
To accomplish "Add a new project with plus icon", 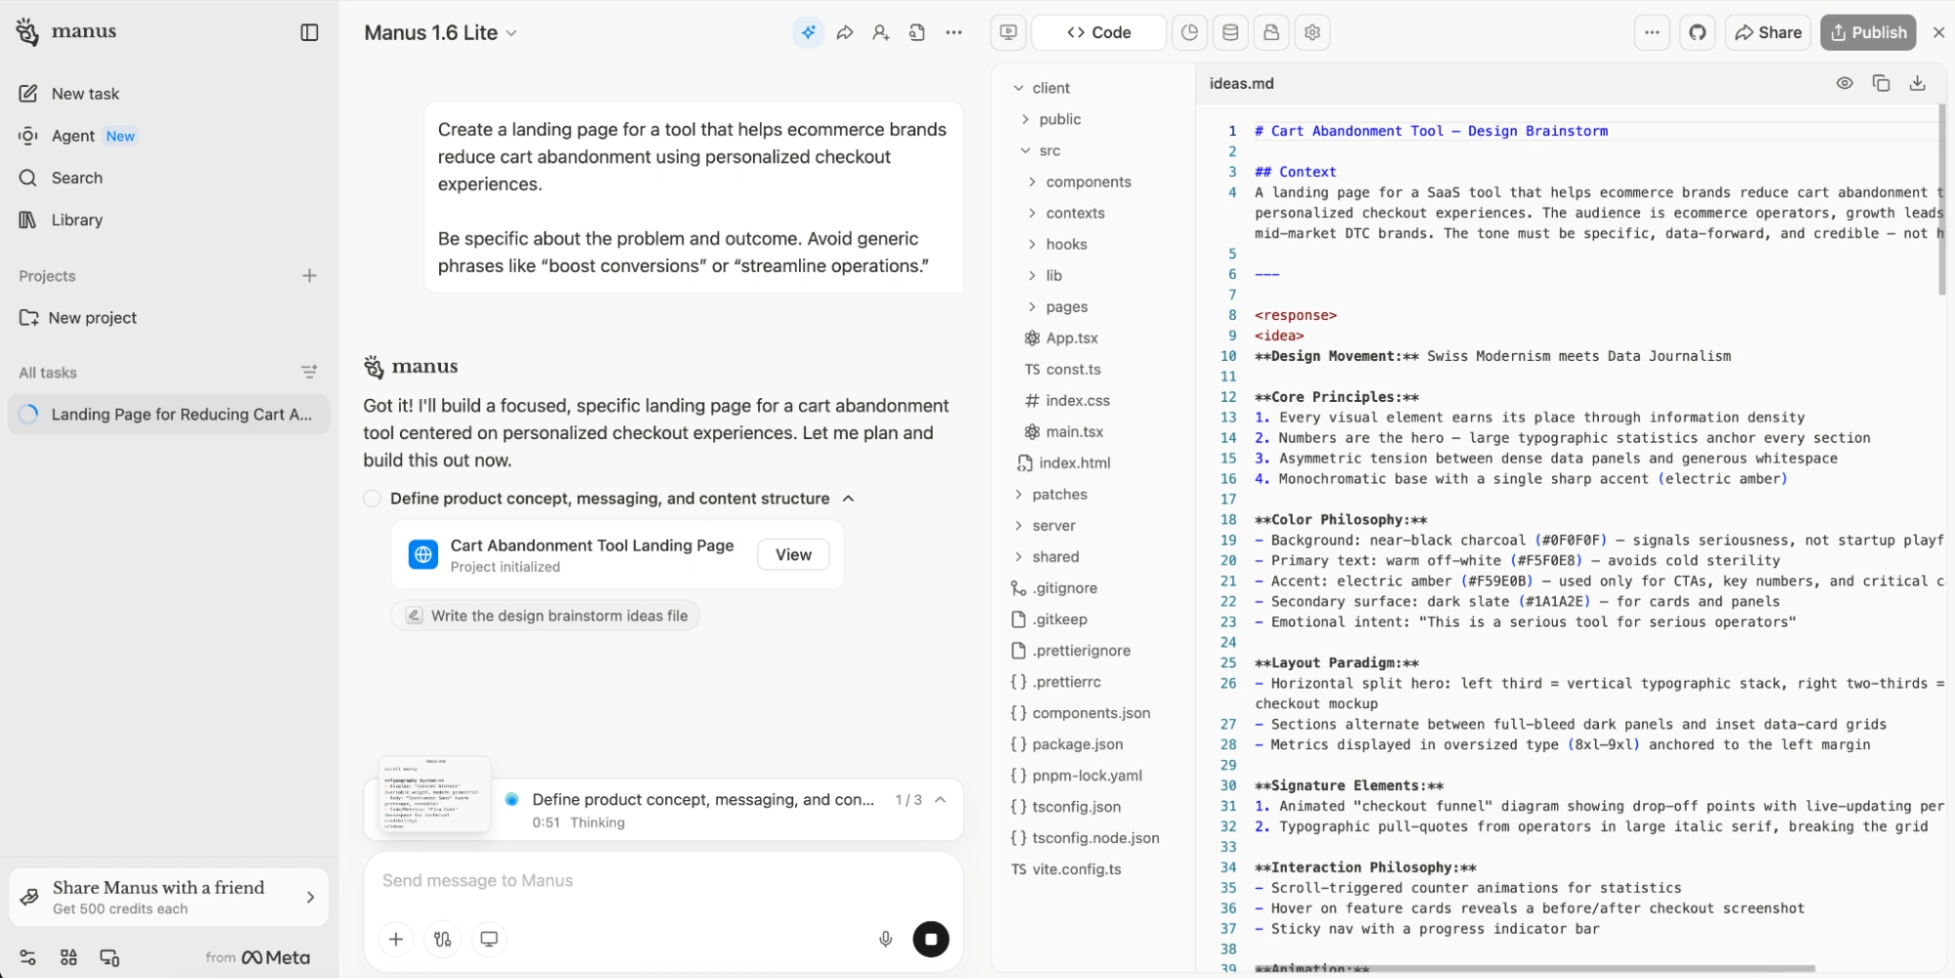I will (x=309, y=276).
